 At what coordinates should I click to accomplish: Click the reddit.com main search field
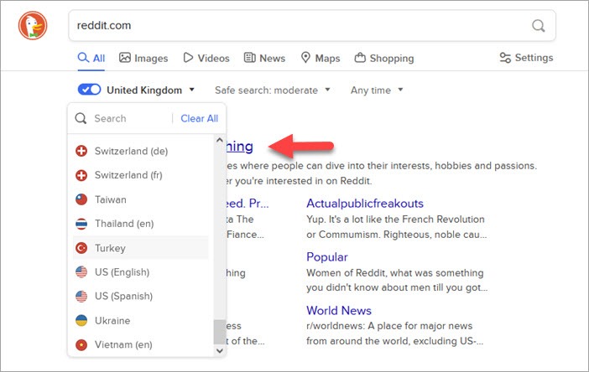(x=312, y=25)
